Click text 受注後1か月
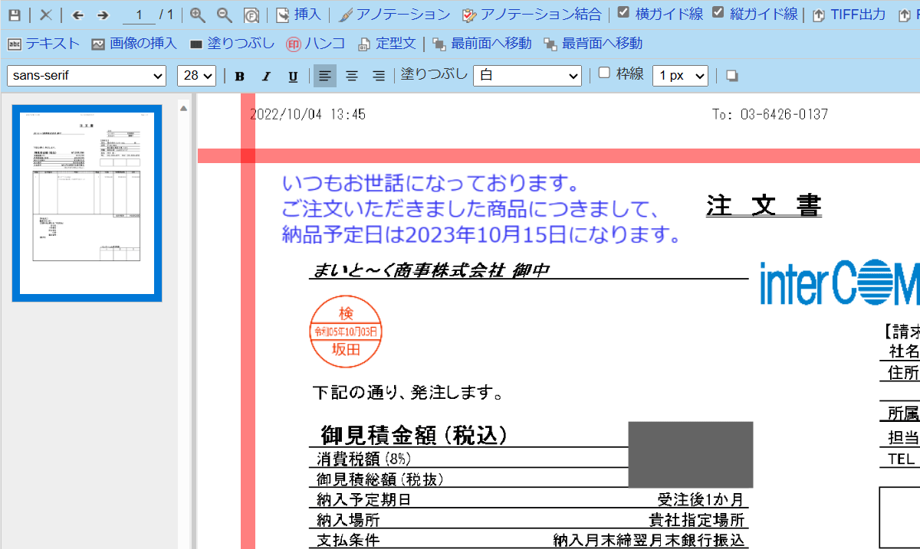 (701, 500)
